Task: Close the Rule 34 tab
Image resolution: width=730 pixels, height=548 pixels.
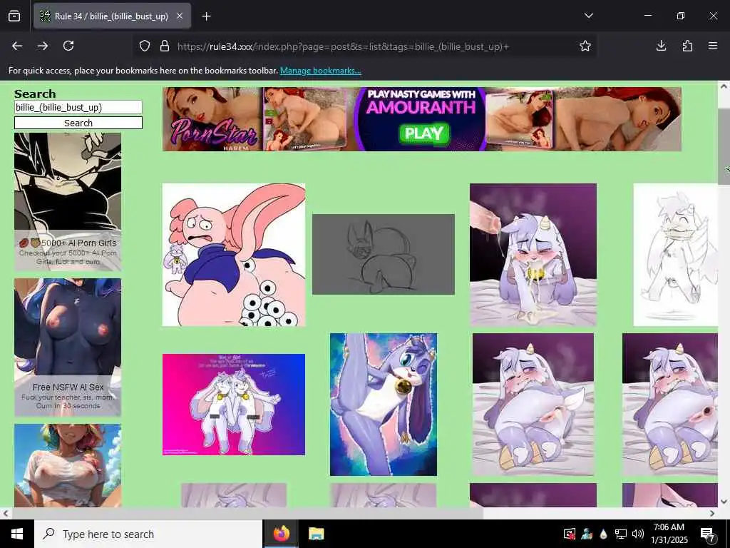Action: pyautogui.click(x=180, y=16)
